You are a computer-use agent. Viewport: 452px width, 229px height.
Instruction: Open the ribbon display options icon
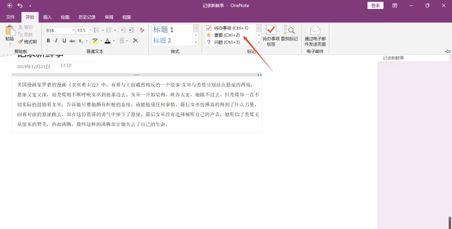point(394,6)
